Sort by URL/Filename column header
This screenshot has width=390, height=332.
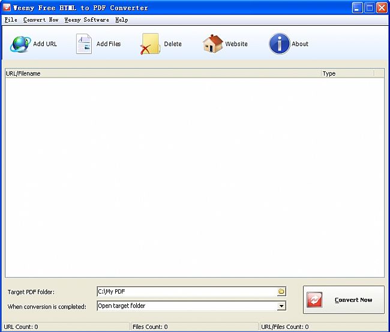point(163,73)
